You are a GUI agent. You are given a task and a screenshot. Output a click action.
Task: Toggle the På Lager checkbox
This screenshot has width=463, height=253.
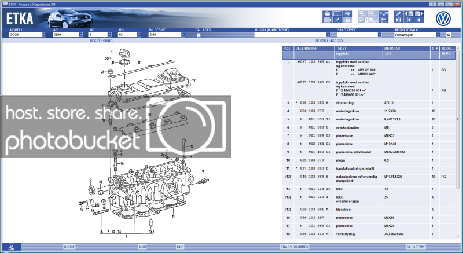199,35
